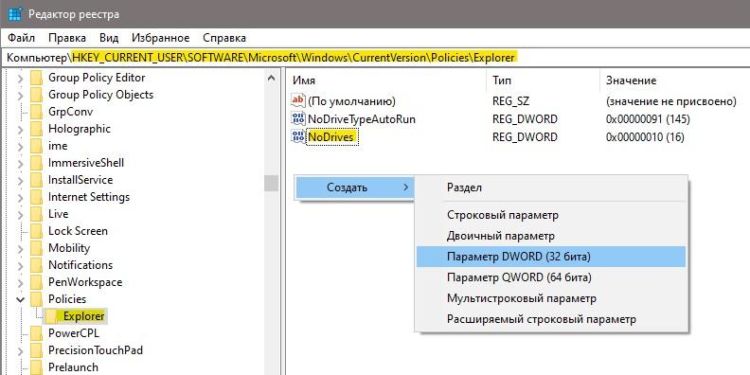This screenshot has height=375, width=750.
Task: Click the Live folder icon
Action: (x=36, y=214)
